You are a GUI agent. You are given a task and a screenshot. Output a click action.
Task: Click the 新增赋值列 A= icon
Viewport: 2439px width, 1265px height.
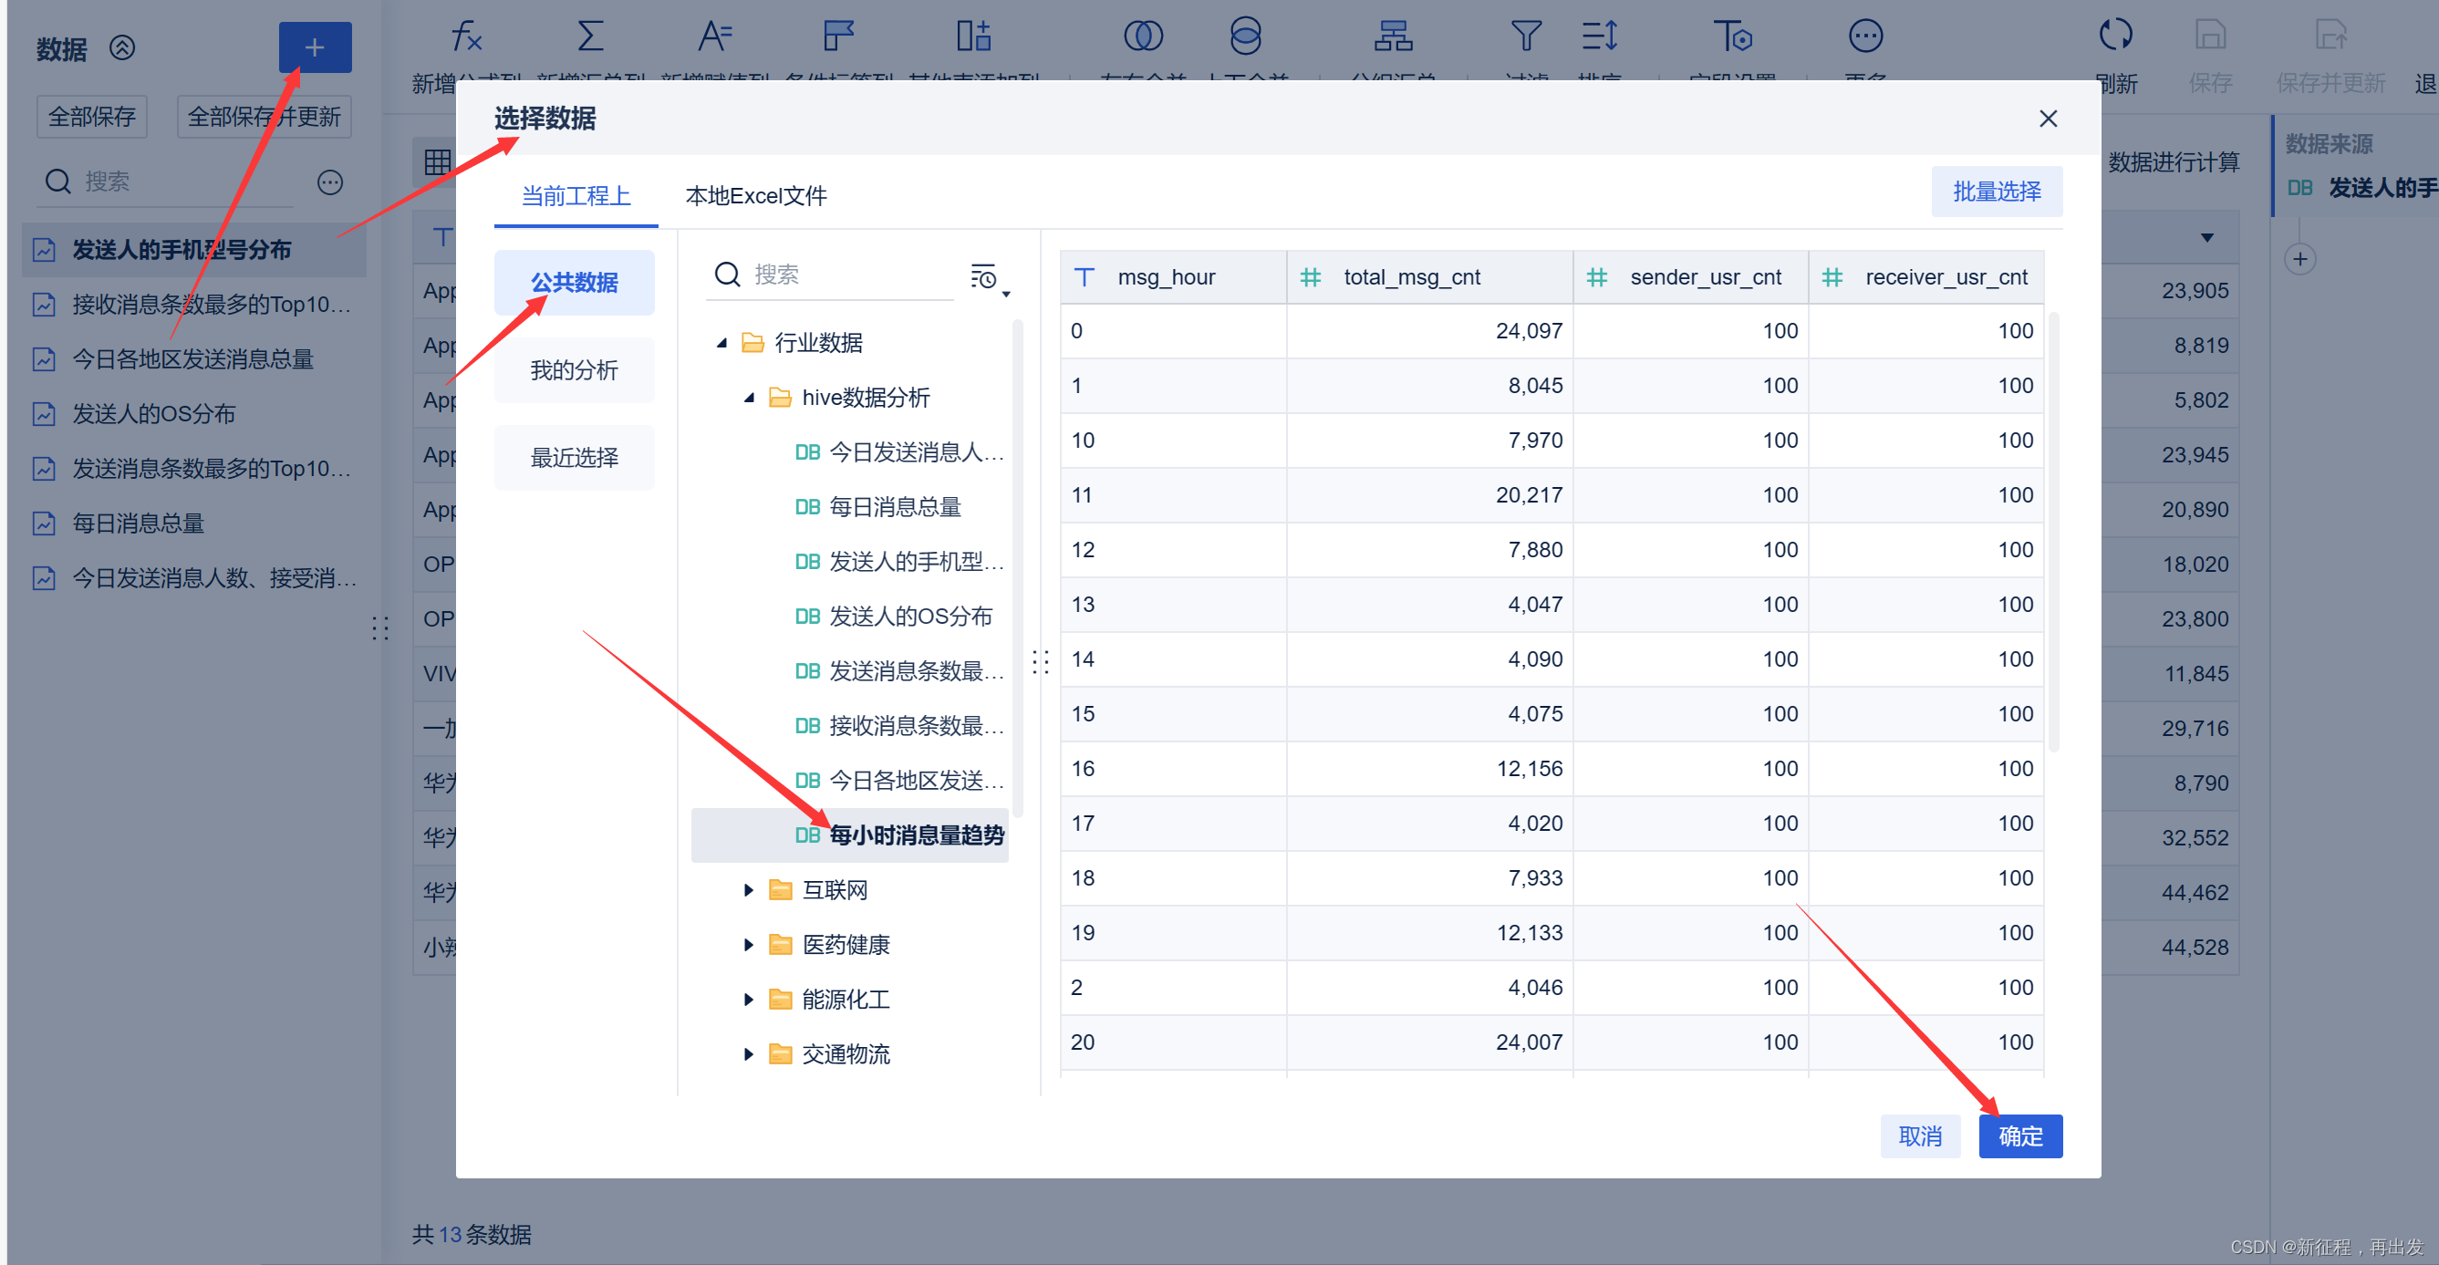click(714, 36)
